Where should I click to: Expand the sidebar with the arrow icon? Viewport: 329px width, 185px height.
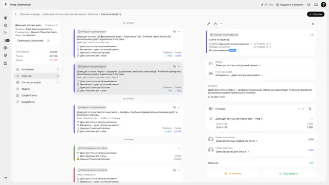coord(6,178)
